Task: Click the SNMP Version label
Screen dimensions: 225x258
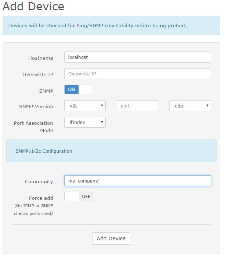Action: pyautogui.click(x=36, y=106)
